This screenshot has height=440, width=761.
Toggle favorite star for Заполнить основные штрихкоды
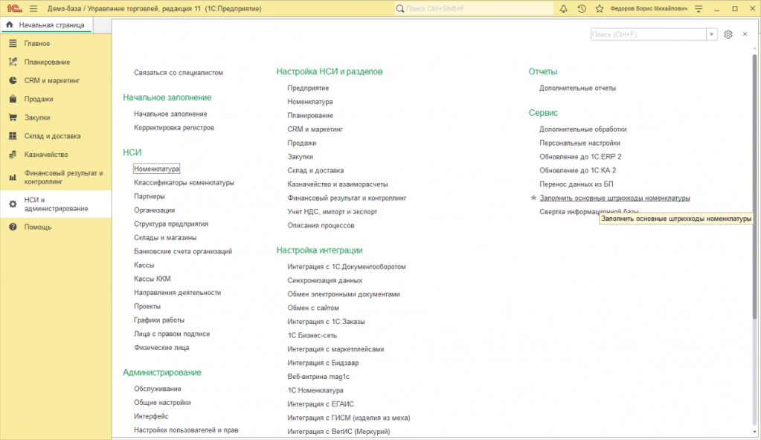click(533, 198)
